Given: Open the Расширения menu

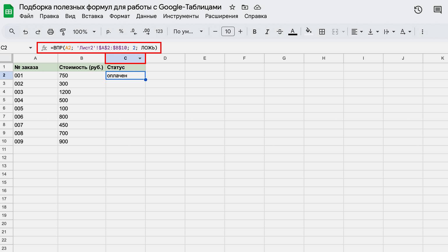Looking at the screenshot, I should click(222, 16).
